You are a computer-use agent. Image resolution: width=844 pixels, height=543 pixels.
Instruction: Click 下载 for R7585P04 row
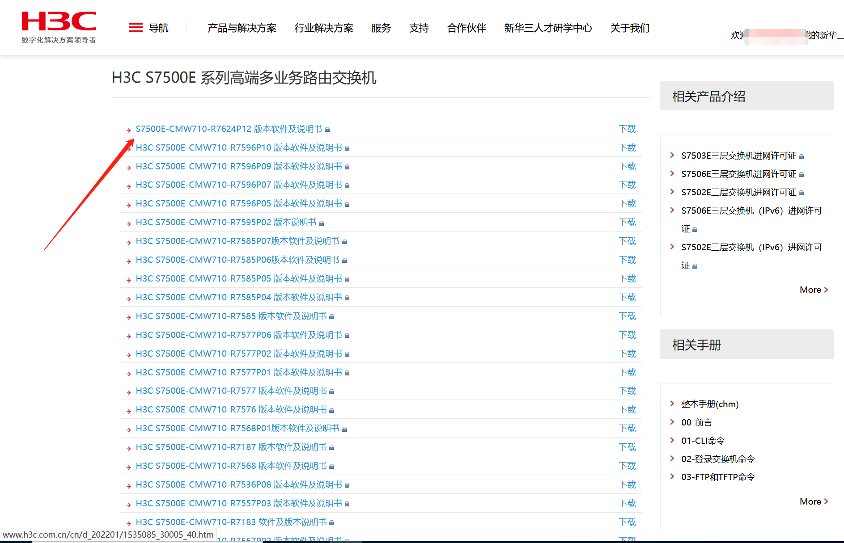coord(628,298)
